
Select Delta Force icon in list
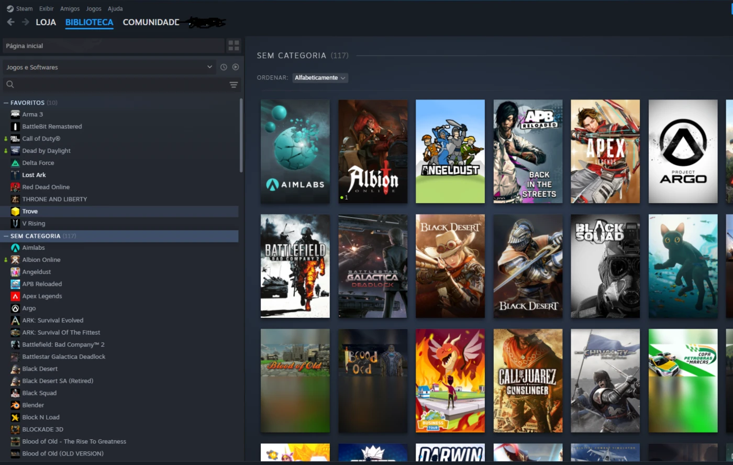(x=15, y=163)
